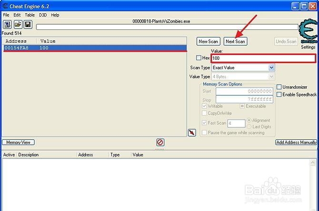Minimize the Cheat Engine window
The image size is (319, 211).
[295, 6]
